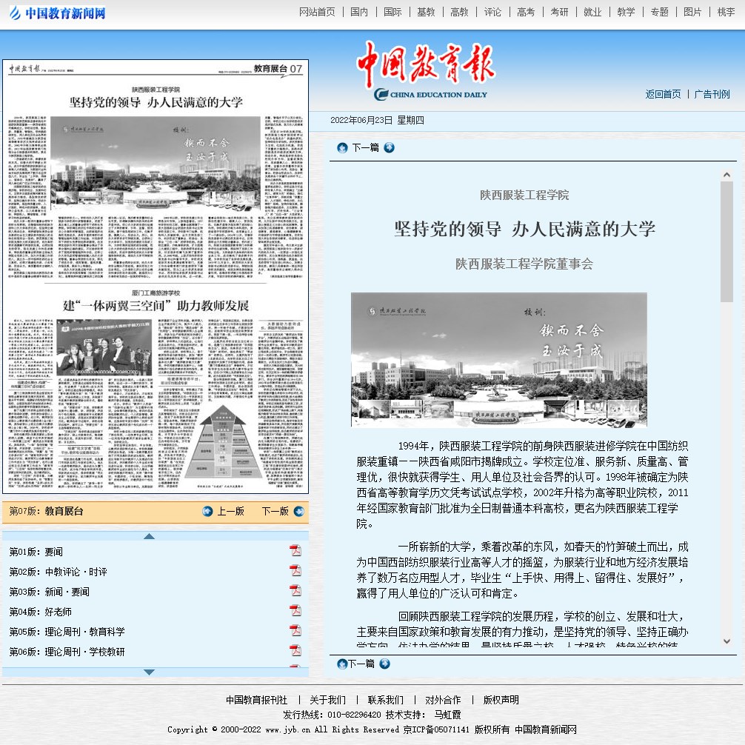Download the PDF icon for 第02版 中教评论·时评

tap(295, 571)
